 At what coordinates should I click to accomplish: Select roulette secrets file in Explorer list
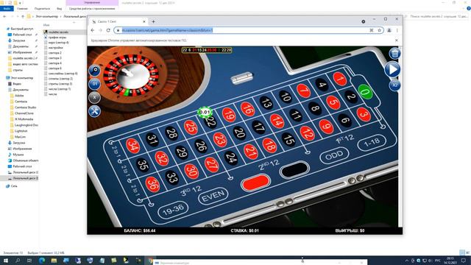58,32
